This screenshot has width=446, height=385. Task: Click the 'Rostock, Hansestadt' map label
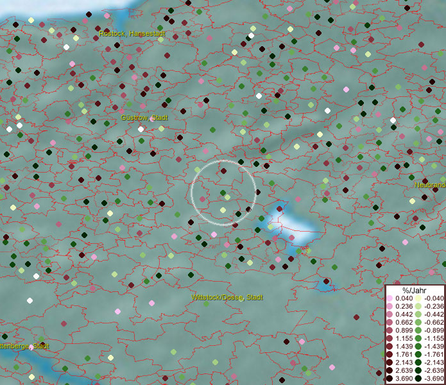[x=132, y=33]
